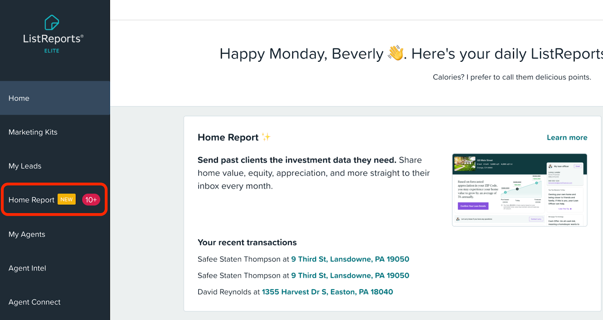Open first 9 Third St, Lansdowne address link
This screenshot has height=320, width=603.
point(350,259)
